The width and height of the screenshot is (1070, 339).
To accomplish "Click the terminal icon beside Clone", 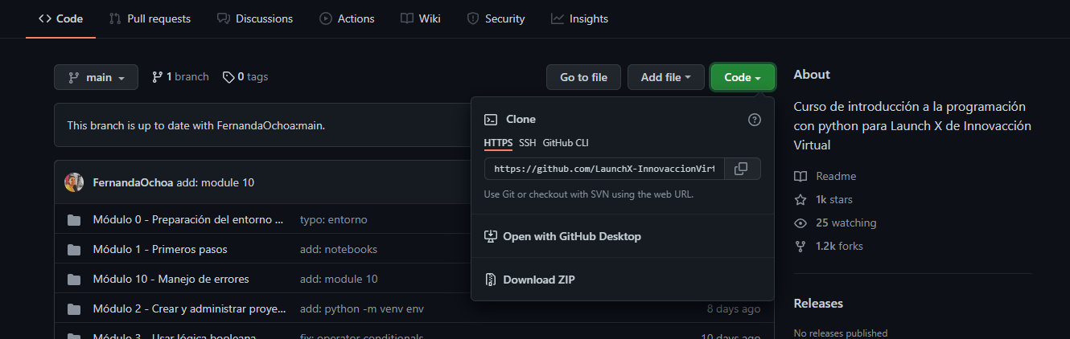I will pyautogui.click(x=491, y=120).
